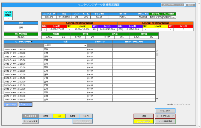
Task: Select row 2021-04-09 11:35:00
Action: click(x=79, y=57)
